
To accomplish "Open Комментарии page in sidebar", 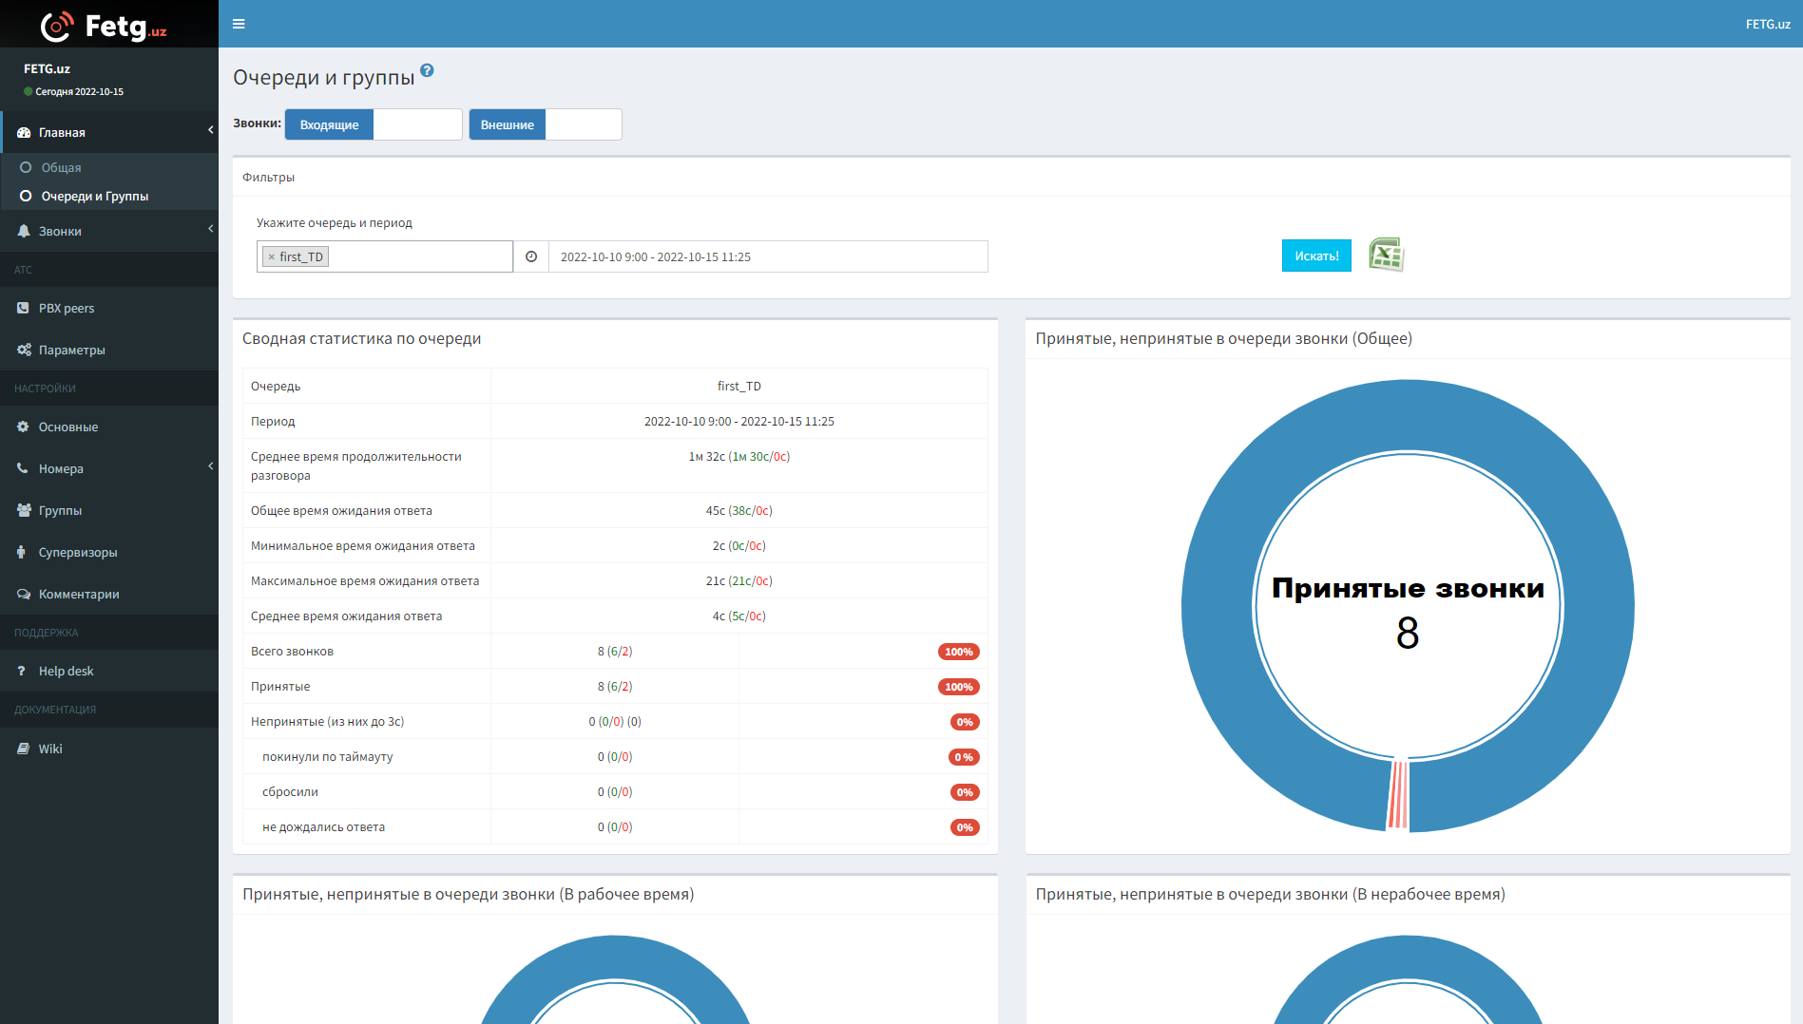I will [x=79, y=594].
